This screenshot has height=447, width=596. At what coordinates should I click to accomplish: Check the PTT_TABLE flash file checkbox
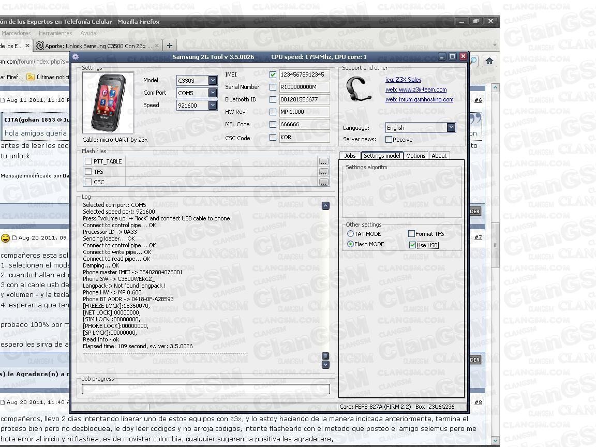click(x=88, y=161)
